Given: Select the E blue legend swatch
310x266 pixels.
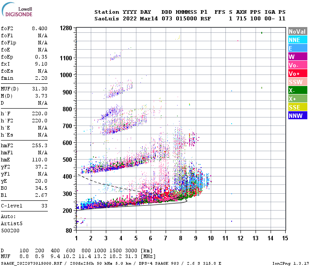Looking at the screenshot, I should pyautogui.click(x=298, y=48).
